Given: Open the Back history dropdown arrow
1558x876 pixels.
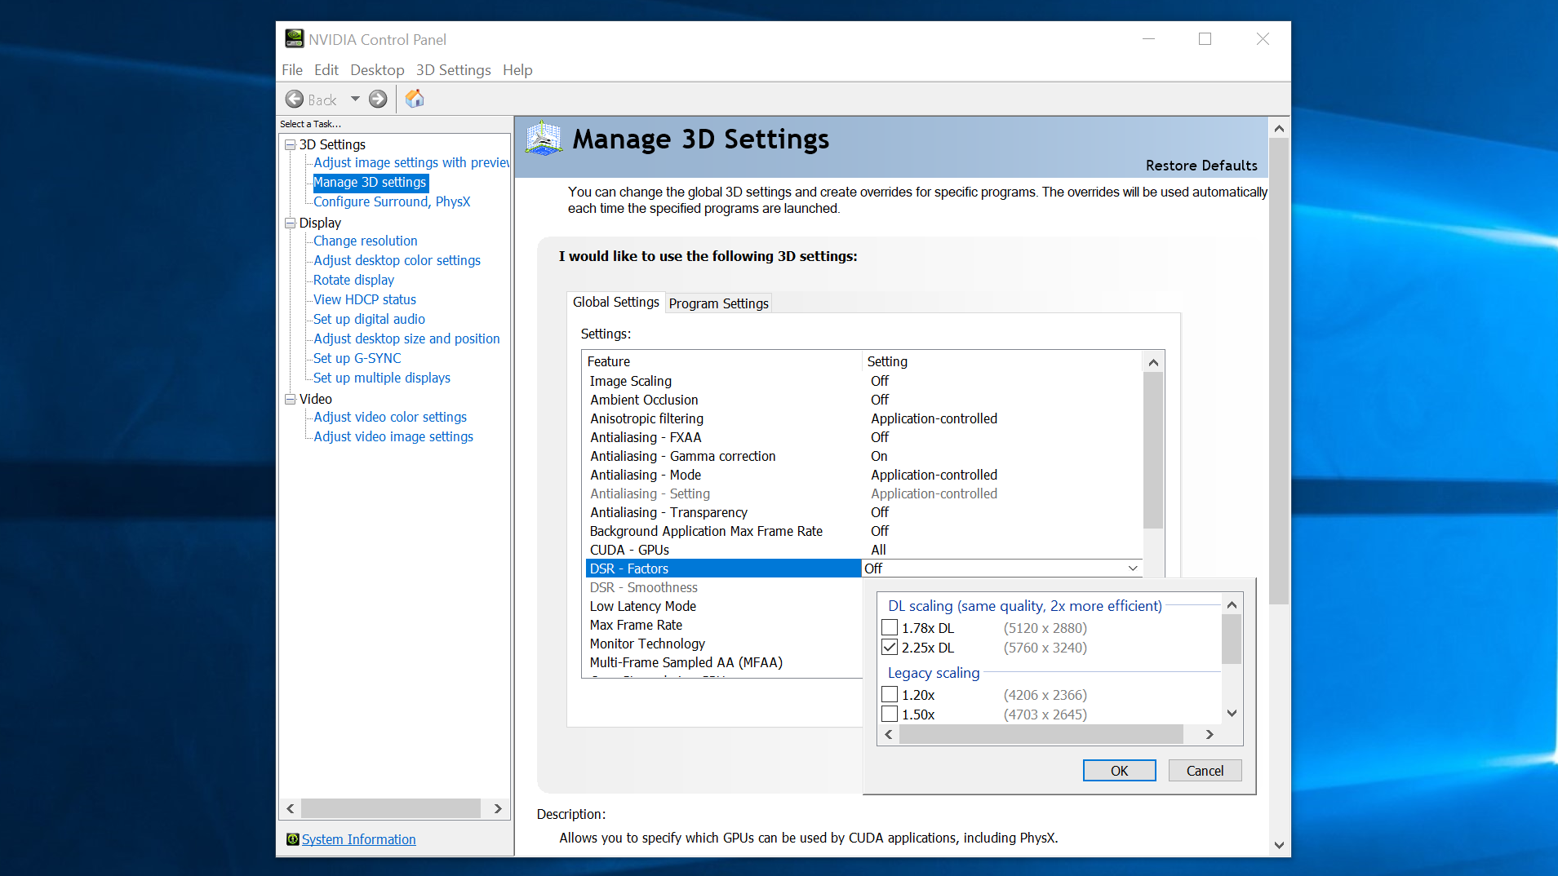Looking at the screenshot, I should (355, 100).
